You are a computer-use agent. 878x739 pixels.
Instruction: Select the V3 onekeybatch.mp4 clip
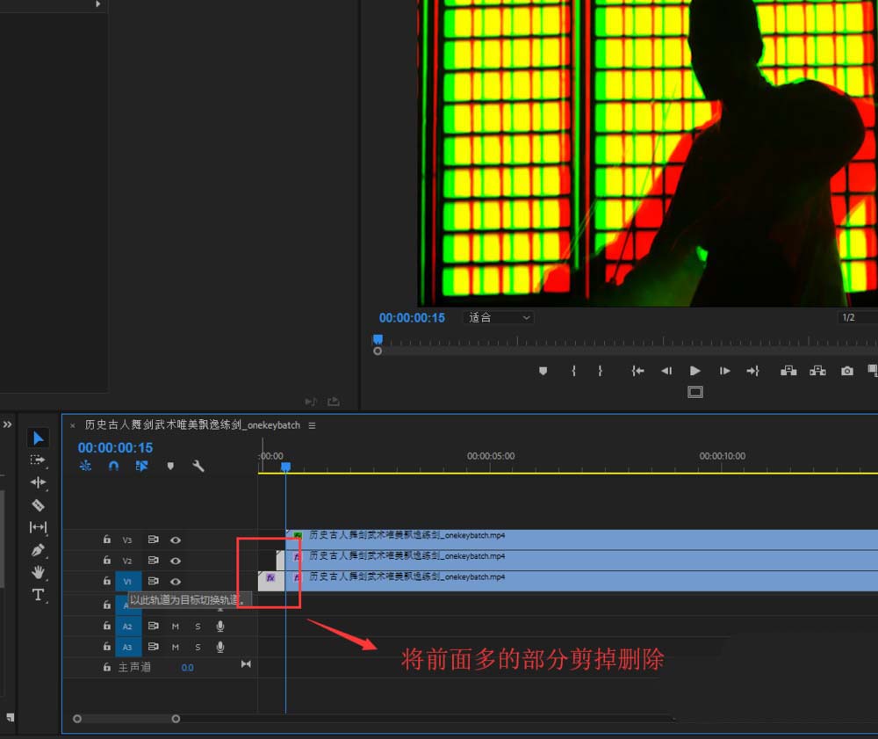pos(582,540)
